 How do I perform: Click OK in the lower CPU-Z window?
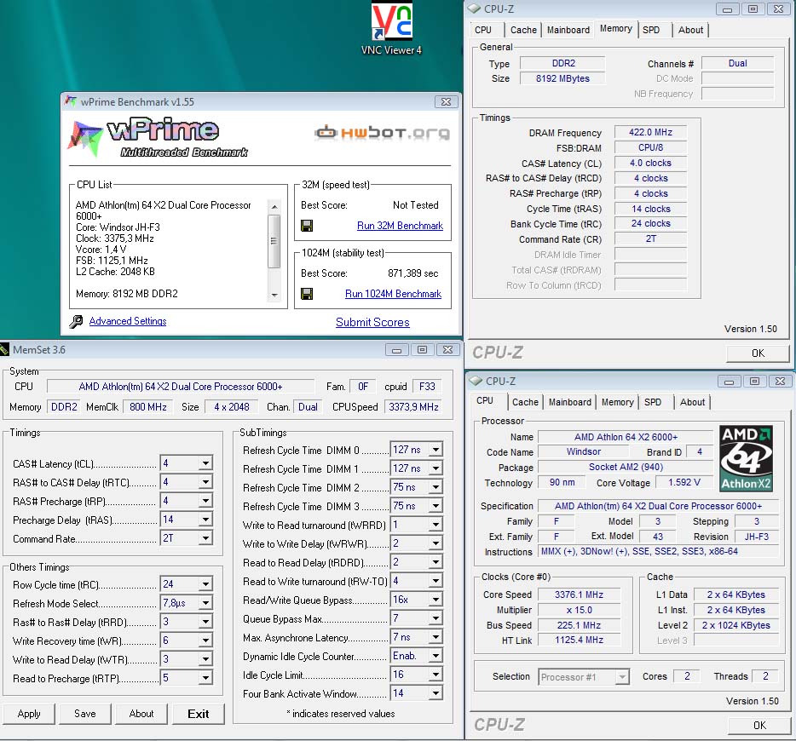759,726
